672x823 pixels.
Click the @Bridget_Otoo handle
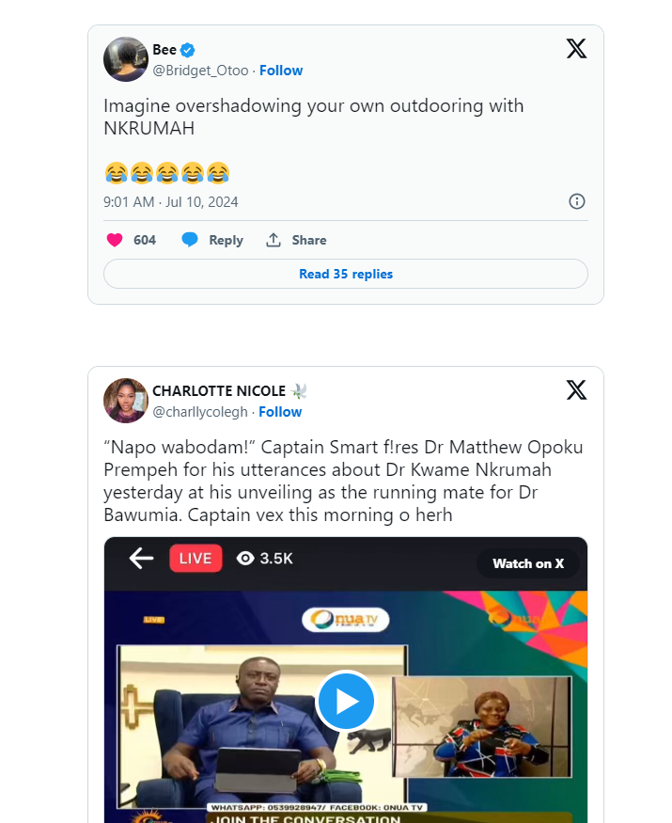[x=201, y=71]
